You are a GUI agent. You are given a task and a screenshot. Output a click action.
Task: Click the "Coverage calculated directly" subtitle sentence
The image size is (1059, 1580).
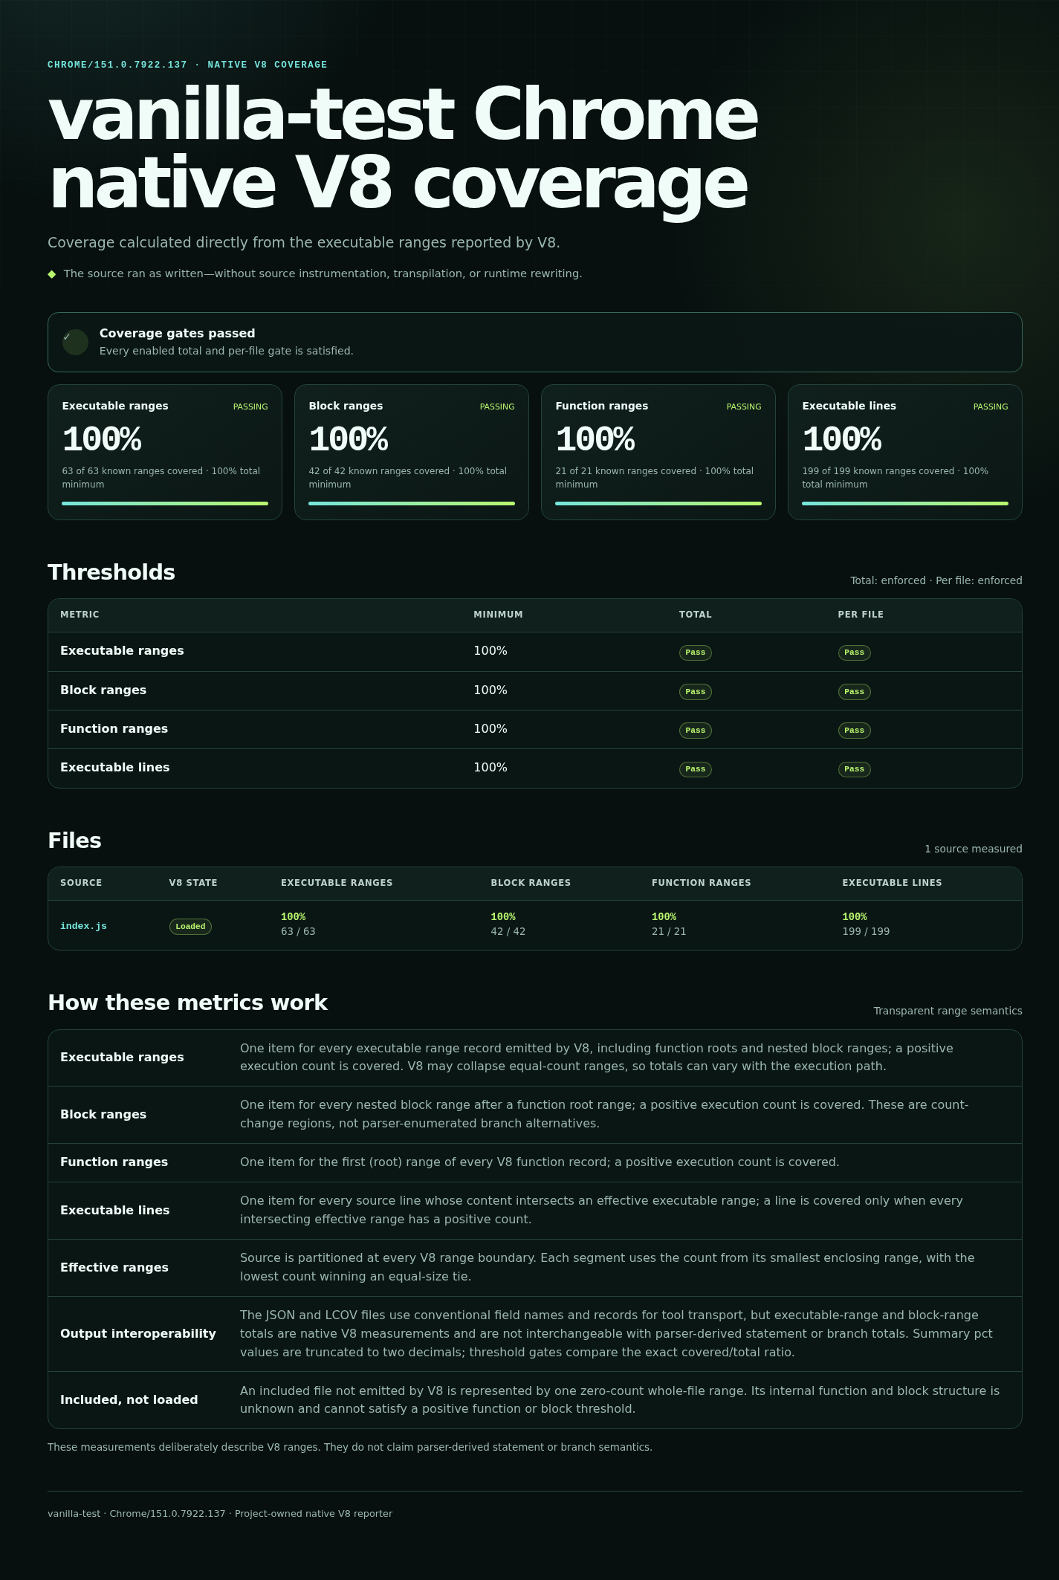(304, 243)
